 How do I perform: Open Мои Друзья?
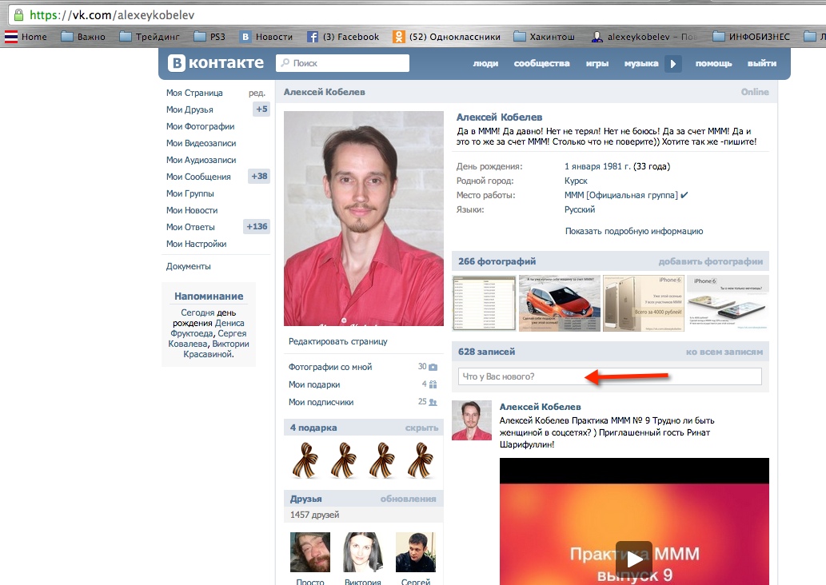point(190,109)
